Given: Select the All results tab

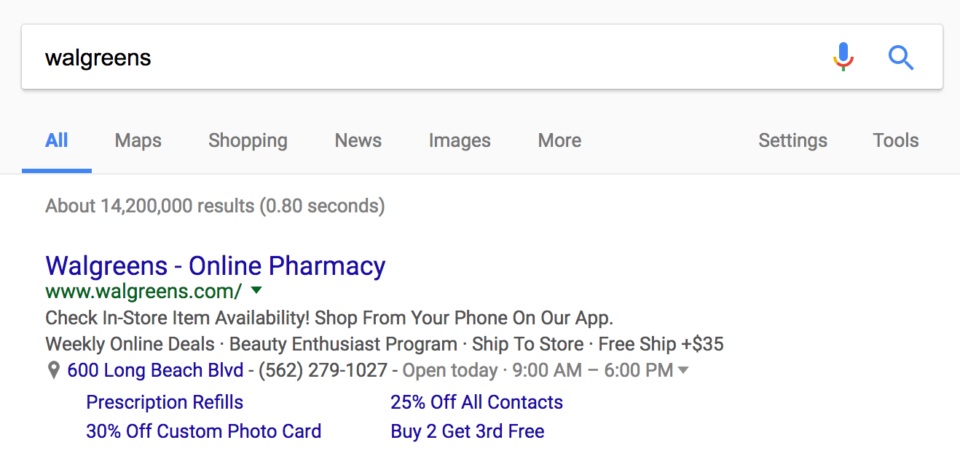Looking at the screenshot, I should point(57,140).
